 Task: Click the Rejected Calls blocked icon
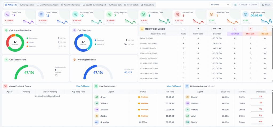(211, 14)
